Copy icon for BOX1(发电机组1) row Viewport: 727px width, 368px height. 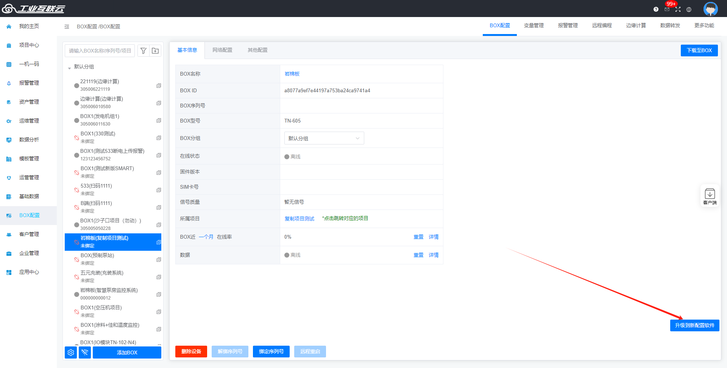[x=159, y=121]
